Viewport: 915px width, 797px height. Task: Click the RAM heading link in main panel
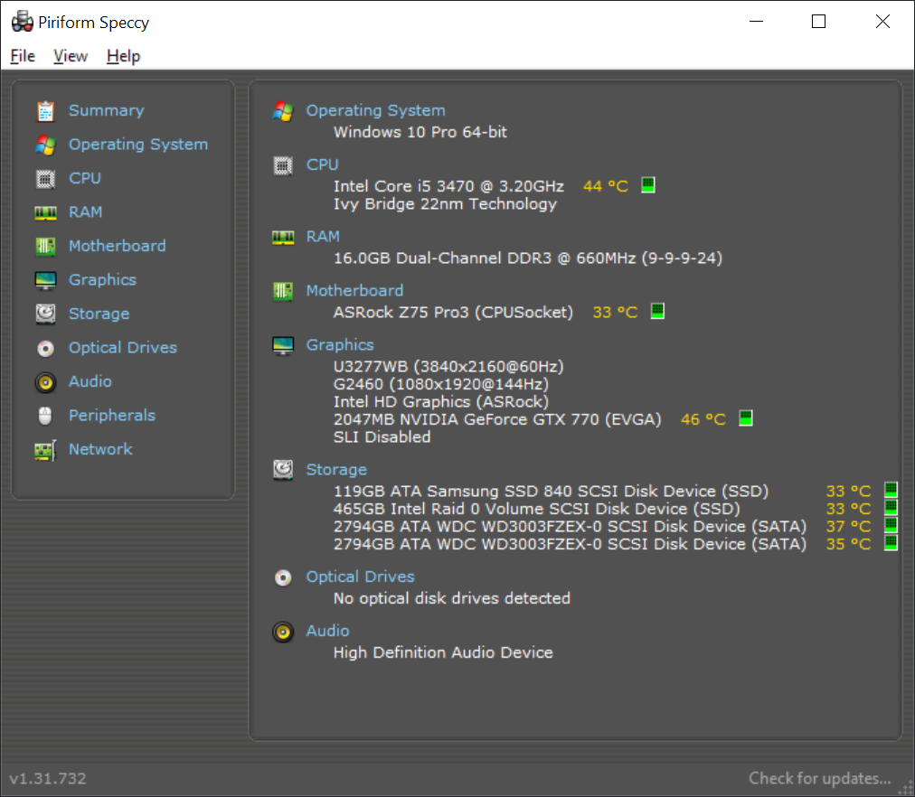[x=323, y=237]
